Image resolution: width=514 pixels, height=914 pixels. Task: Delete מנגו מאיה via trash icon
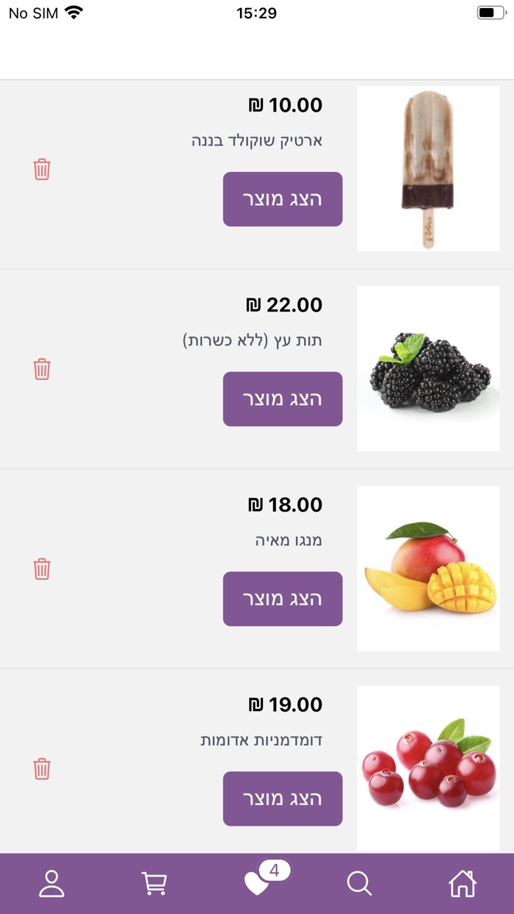coord(42,569)
